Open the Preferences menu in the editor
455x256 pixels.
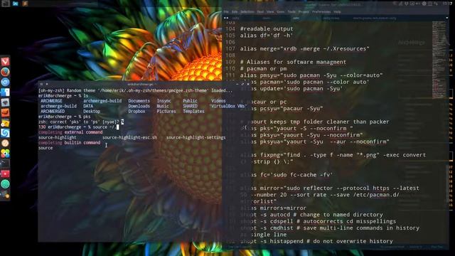[321, 12]
